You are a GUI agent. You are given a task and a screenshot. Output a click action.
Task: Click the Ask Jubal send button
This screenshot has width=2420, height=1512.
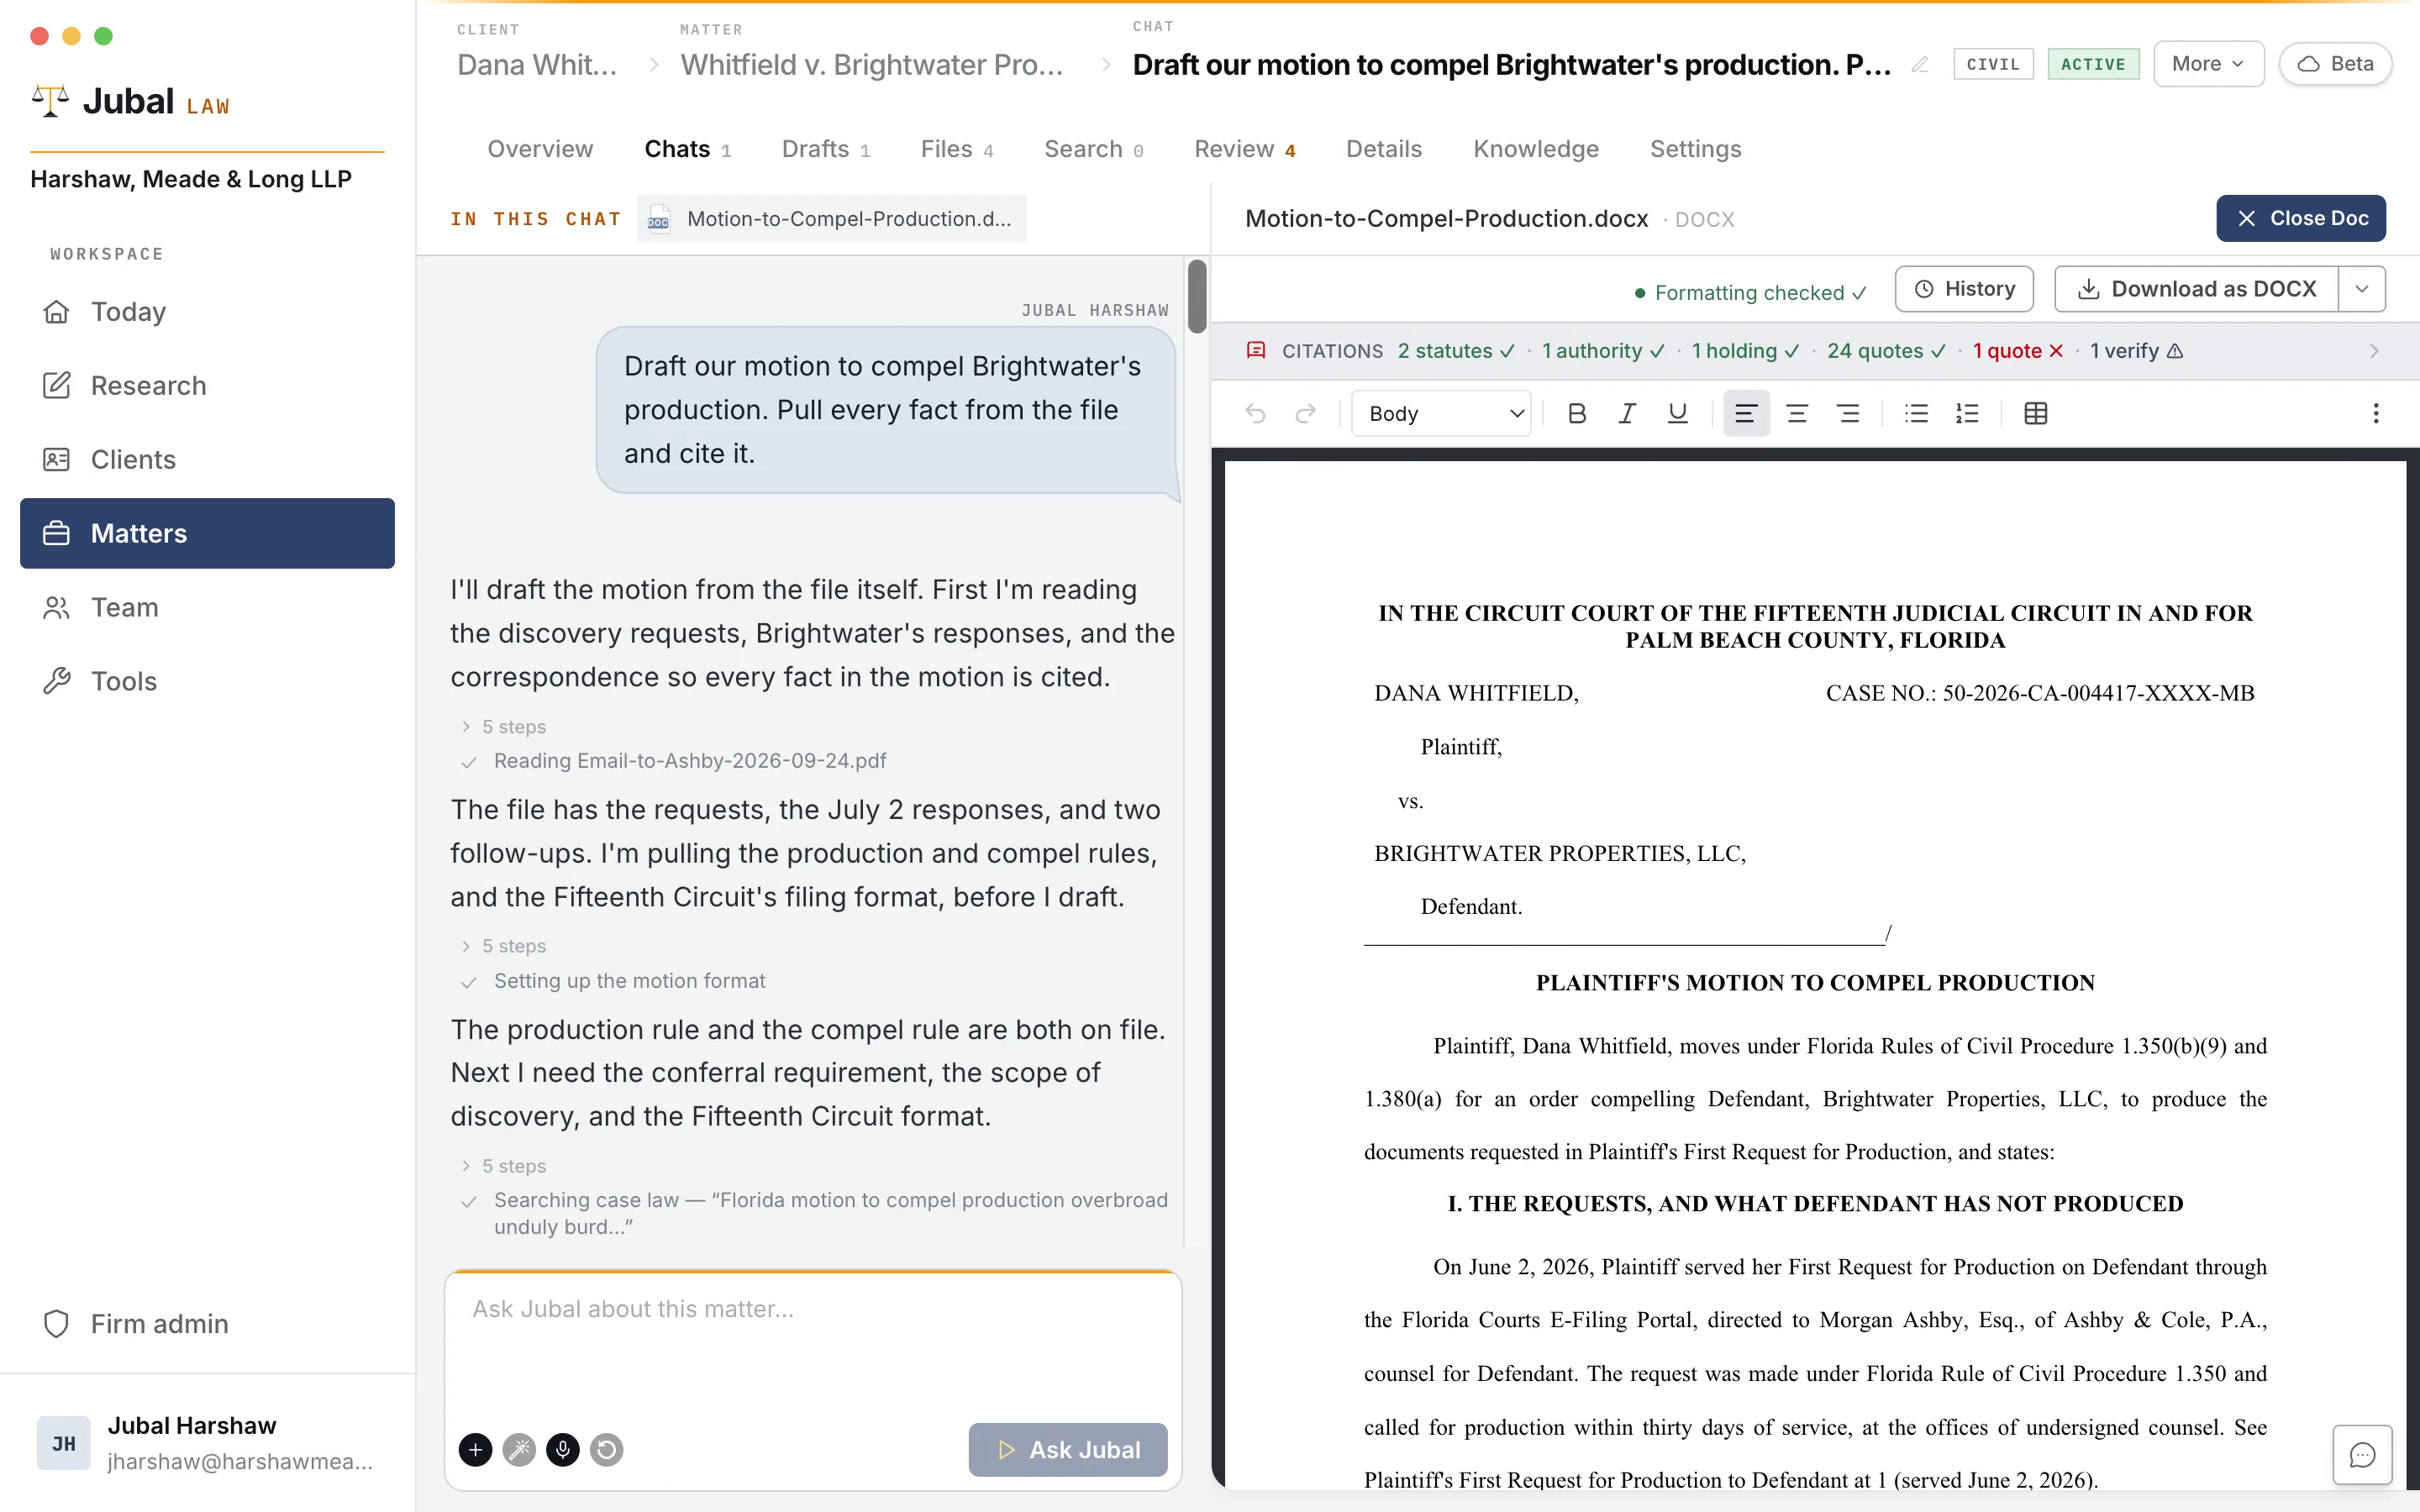click(x=1068, y=1449)
